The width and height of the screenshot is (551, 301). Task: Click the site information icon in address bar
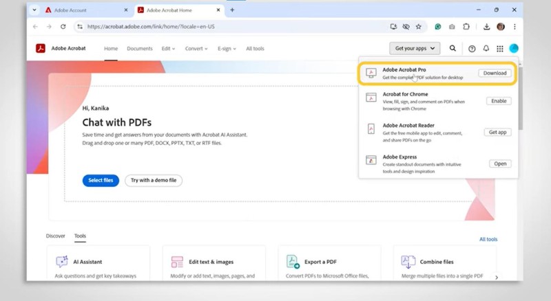(80, 27)
